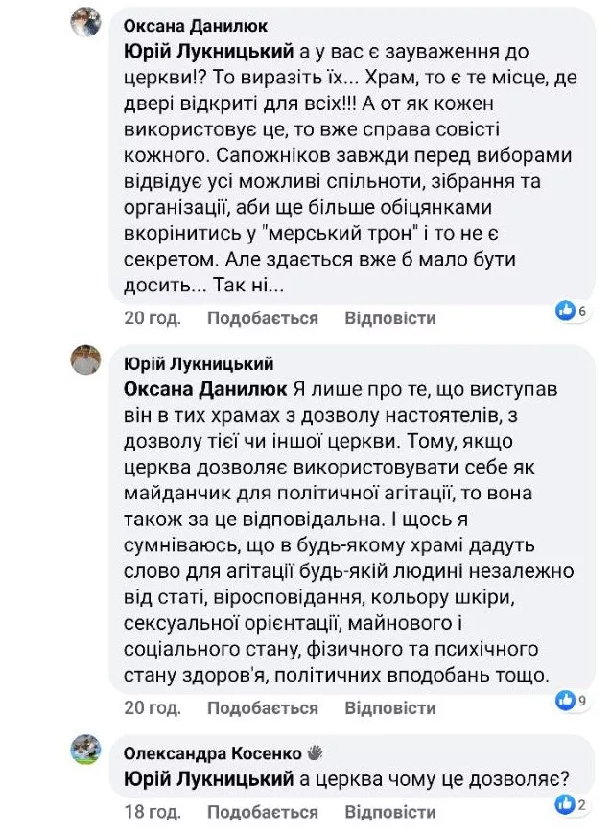The height and width of the screenshot is (832, 611).
Task: Click Оксана Данилюк's profile avatar
Action: (x=86, y=20)
